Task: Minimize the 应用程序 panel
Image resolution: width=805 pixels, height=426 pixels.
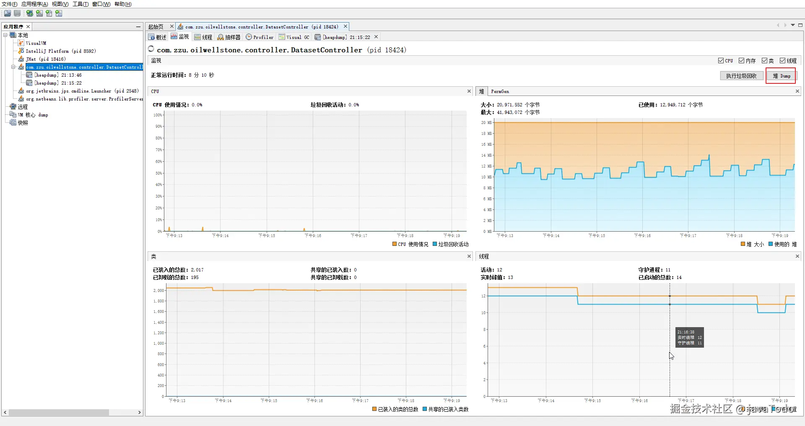Action: (138, 27)
